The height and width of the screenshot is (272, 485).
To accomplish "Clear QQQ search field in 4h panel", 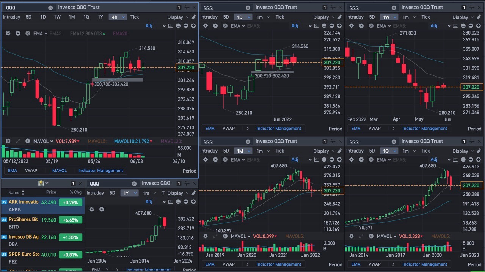I will click(50, 8).
